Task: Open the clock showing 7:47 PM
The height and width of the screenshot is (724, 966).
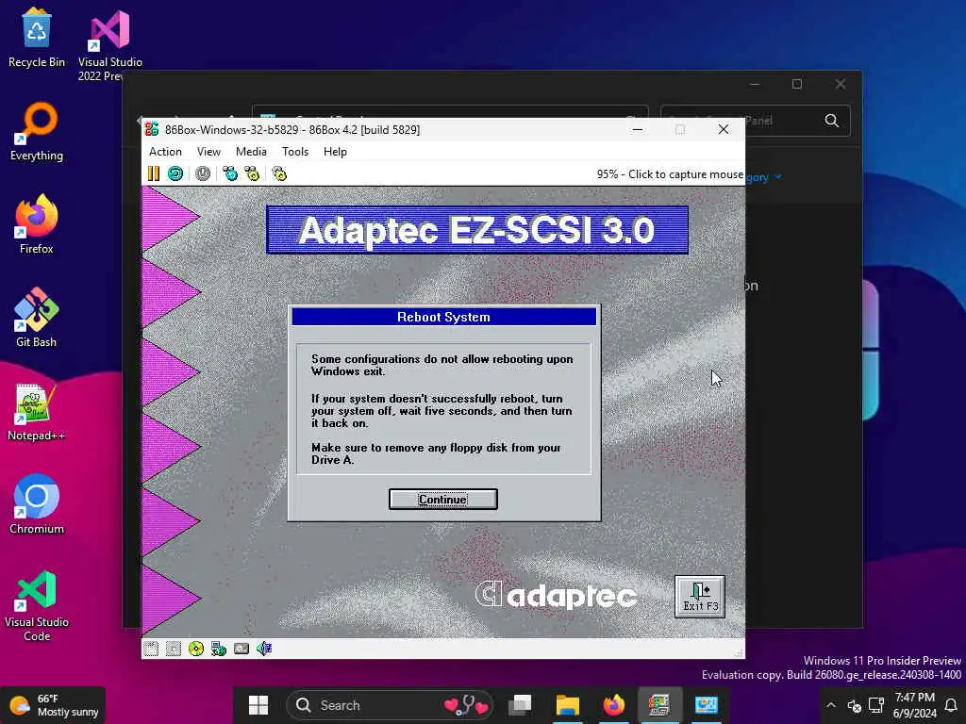Action: click(x=914, y=705)
